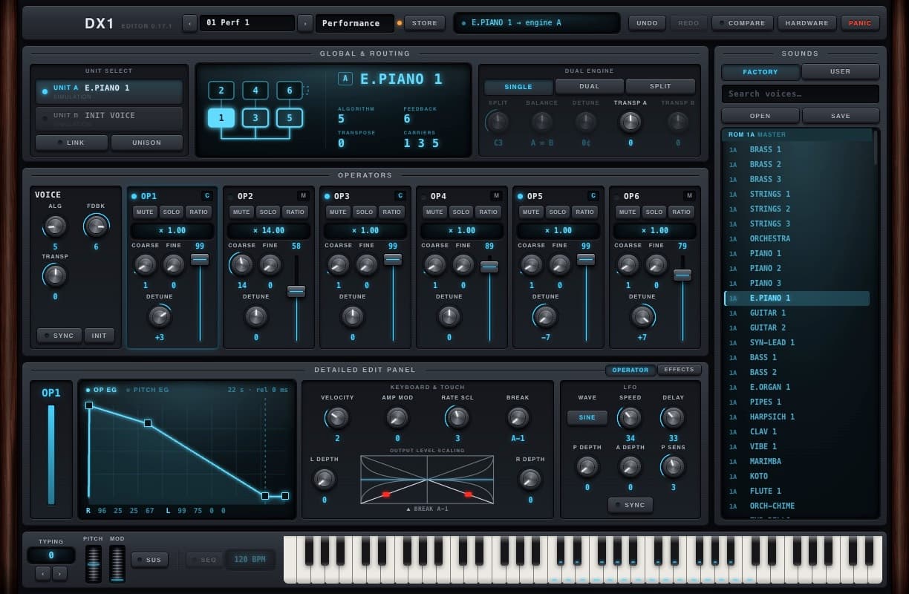This screenshot has width=909, height=594.
Task: Toggle OP2 enable LED
Action: [x=231, y=196]
